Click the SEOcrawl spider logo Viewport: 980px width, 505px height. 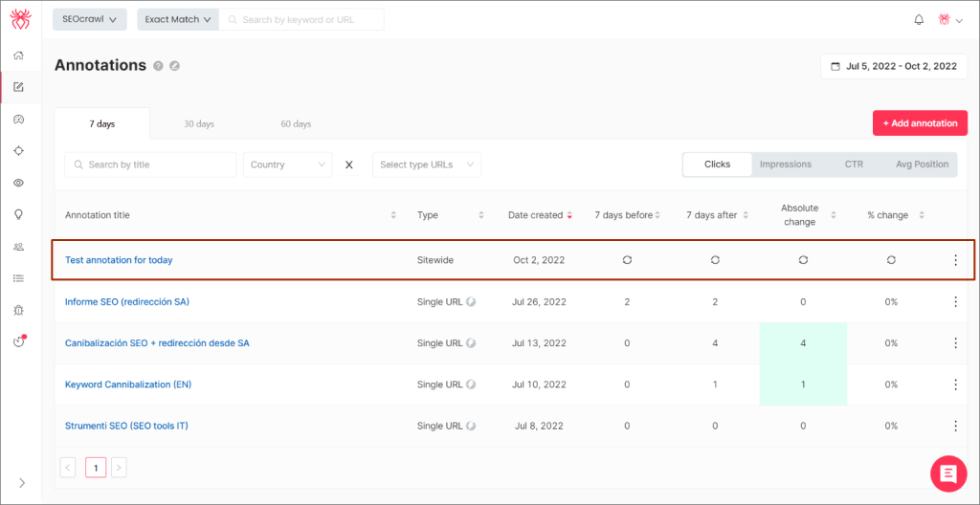pos(21,19)
